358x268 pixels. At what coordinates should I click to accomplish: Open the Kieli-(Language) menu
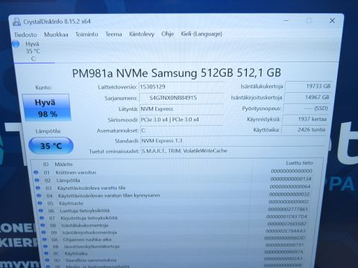click(x=201, y=33)
